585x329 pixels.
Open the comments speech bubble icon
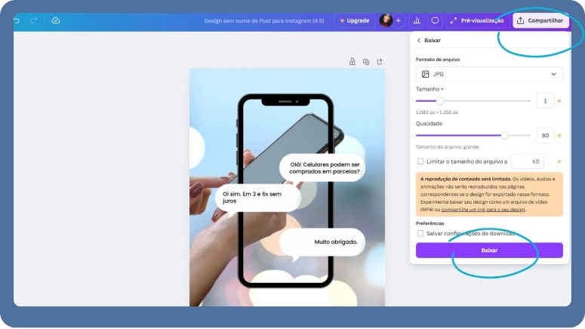[435, 20]
